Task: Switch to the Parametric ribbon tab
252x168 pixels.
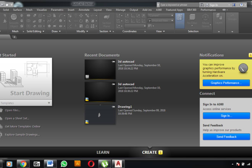Action: click(x=57, y=10)
